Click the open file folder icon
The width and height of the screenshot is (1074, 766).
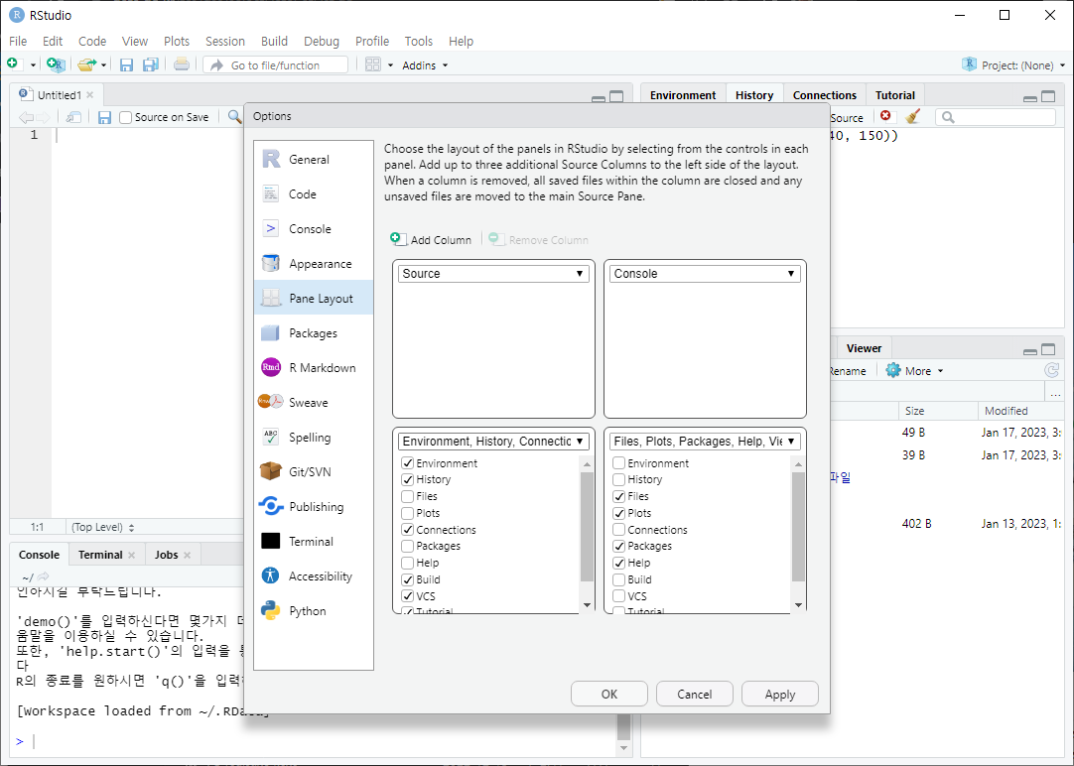pos(86,65)
